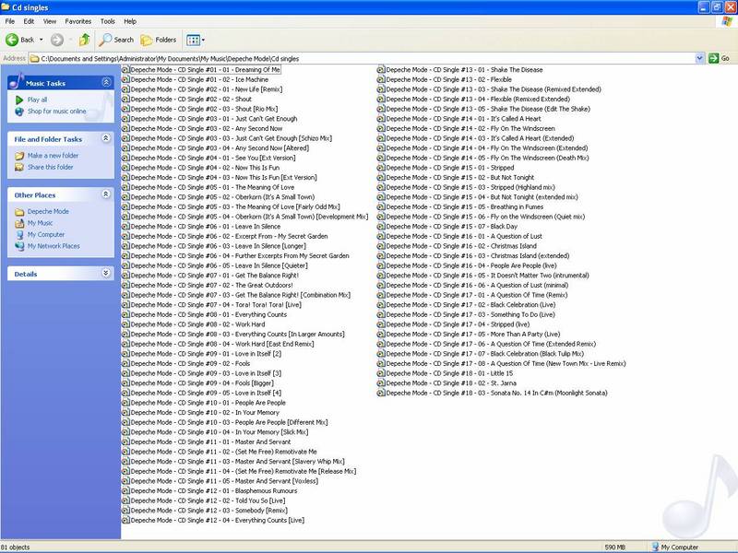Select the file icon for Blasphemous Rumours
Image resolution: width=738 pixels, height=553 pixels.
coord(125,491)
